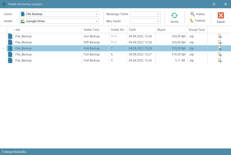Click the green Yenile refresh icon

click(174, 16)
